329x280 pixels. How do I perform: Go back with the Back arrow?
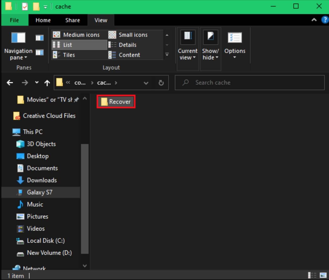[10, 83]
